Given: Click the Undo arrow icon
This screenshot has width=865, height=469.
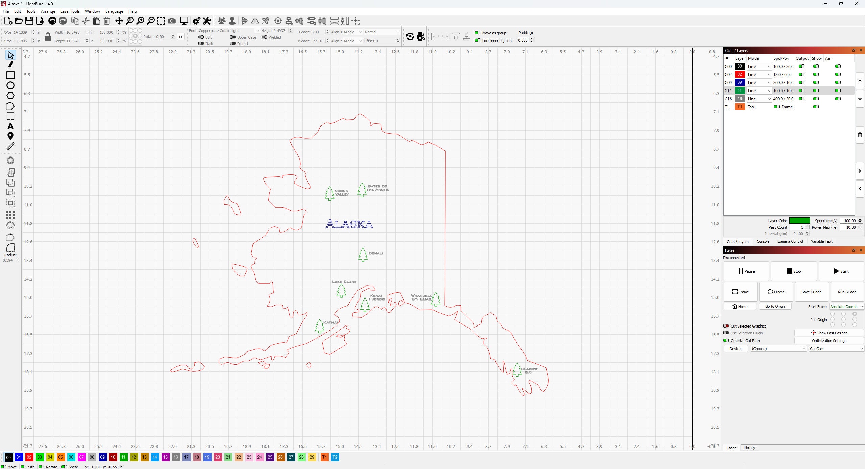Looking at the screenshot, I should [x=52, y=21].
